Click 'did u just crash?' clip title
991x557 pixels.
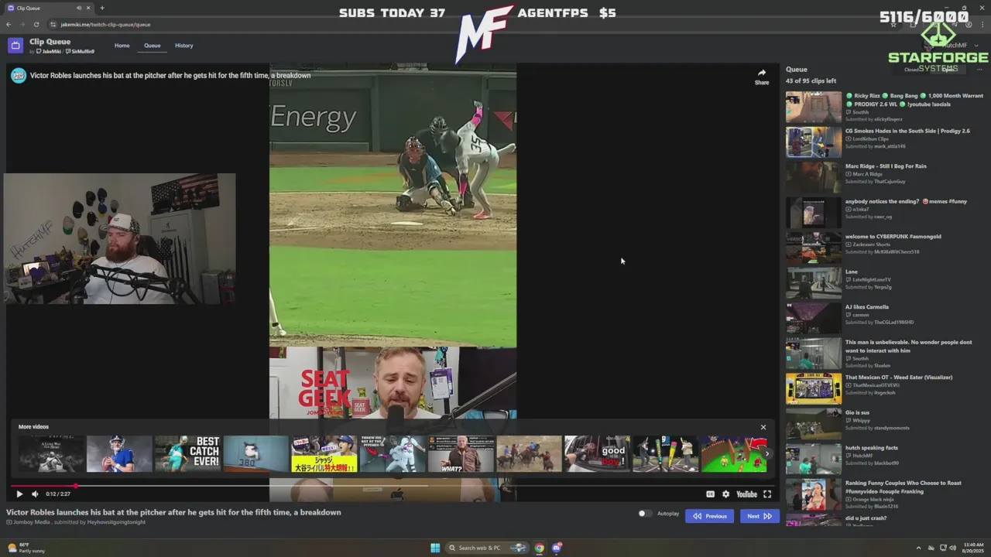point(866,518)
